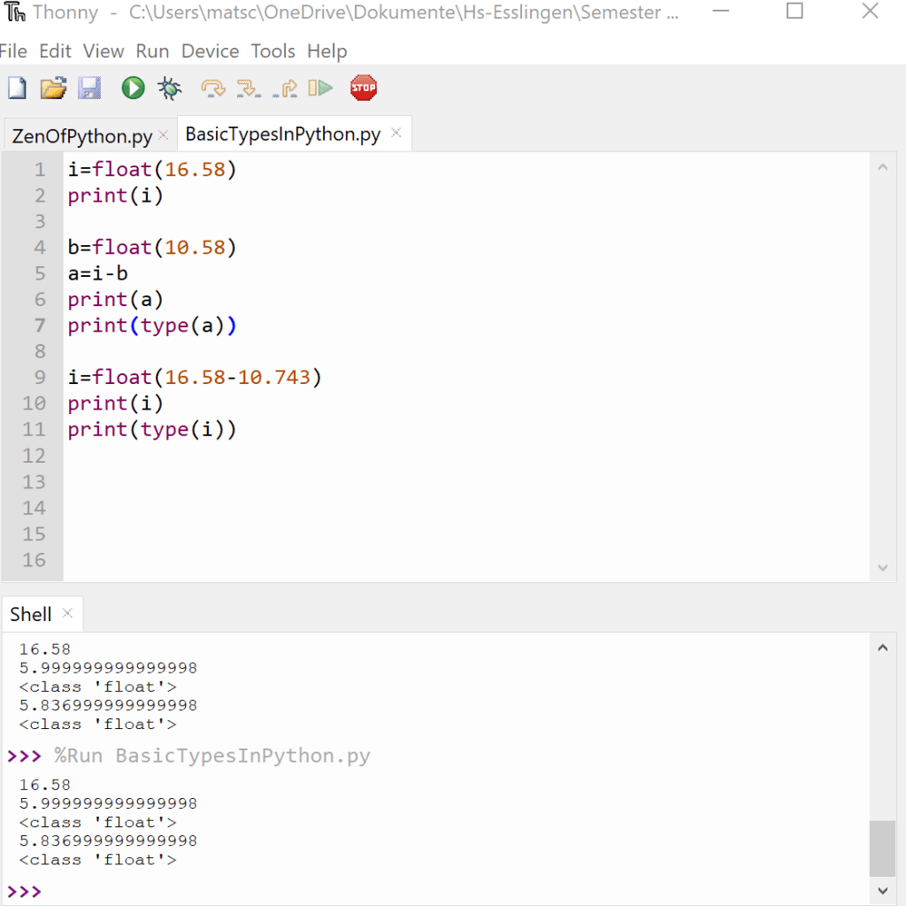Open a file with the folder icon
Viewport: 906px width, 906px height.
[x=53, y=88]
